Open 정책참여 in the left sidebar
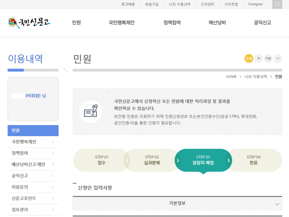Viewport: 289px width, 217px height. [x=20, y=153]
